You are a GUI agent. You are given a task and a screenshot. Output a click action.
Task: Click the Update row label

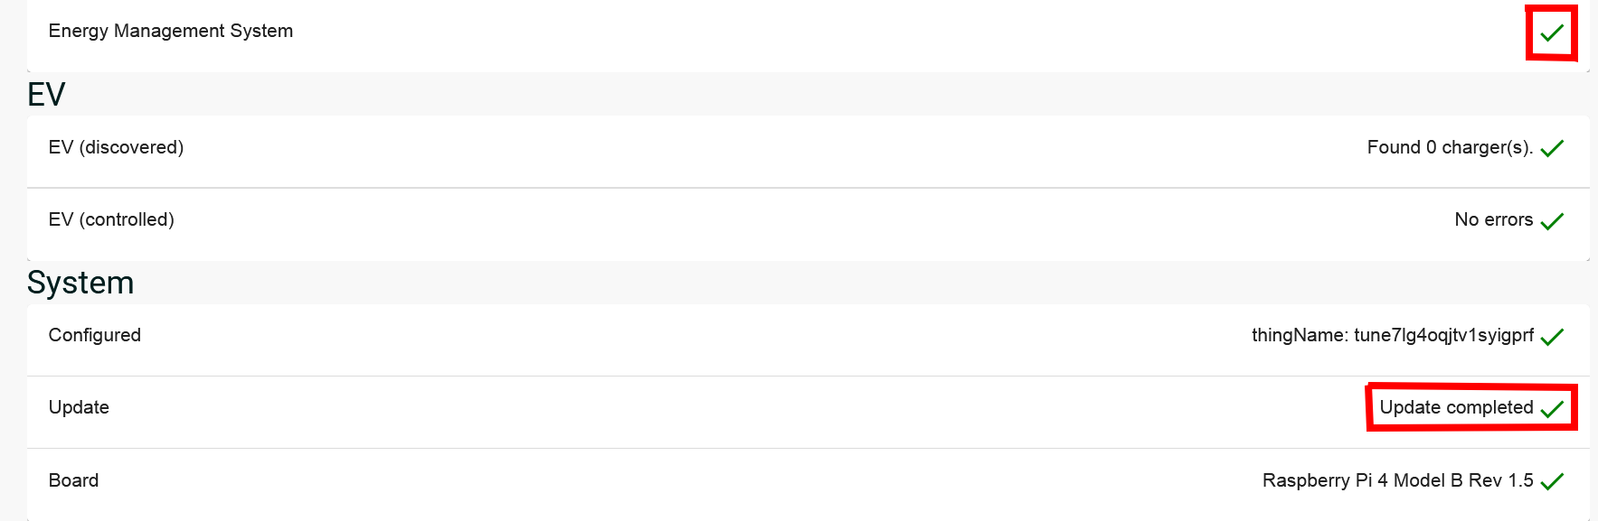[79, 407]
